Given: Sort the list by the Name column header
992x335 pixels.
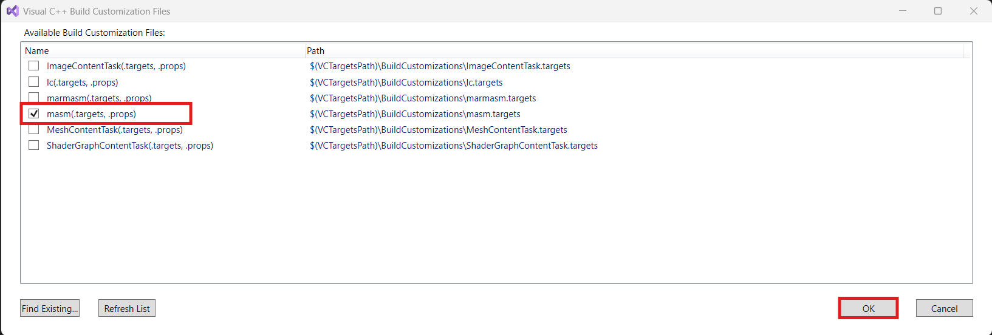Looking at the screenshot, I should click(163, 51).
